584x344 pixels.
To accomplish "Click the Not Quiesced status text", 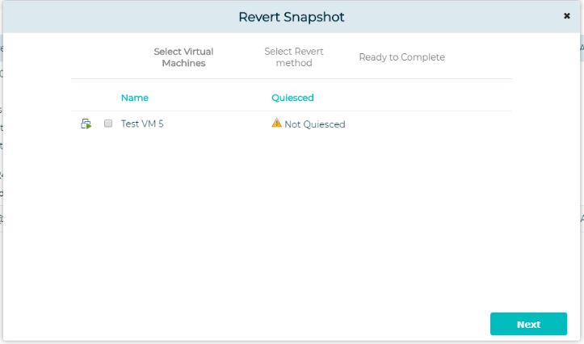I will coord(314,124).
